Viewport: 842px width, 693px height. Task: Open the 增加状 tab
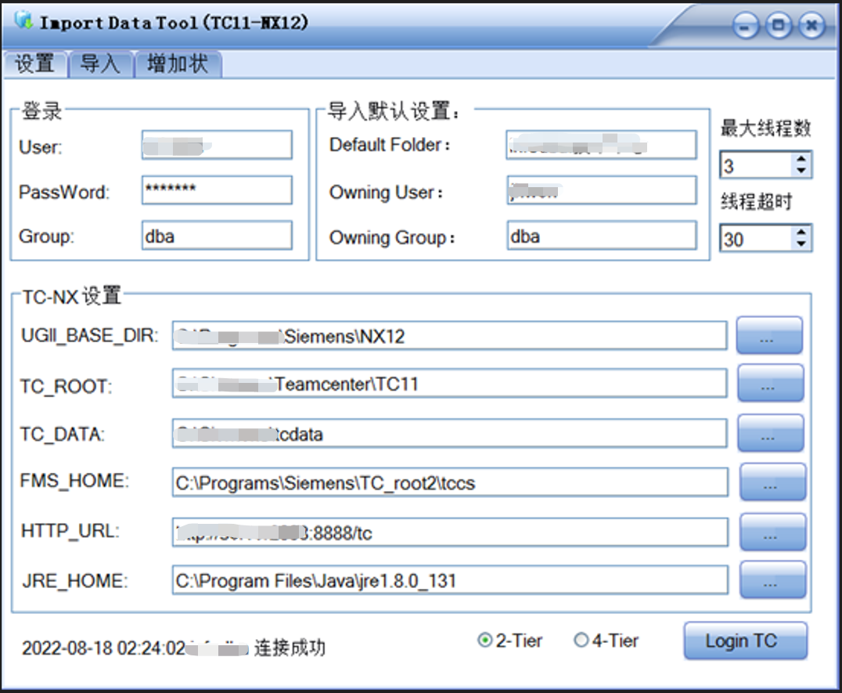click(178, 64)
